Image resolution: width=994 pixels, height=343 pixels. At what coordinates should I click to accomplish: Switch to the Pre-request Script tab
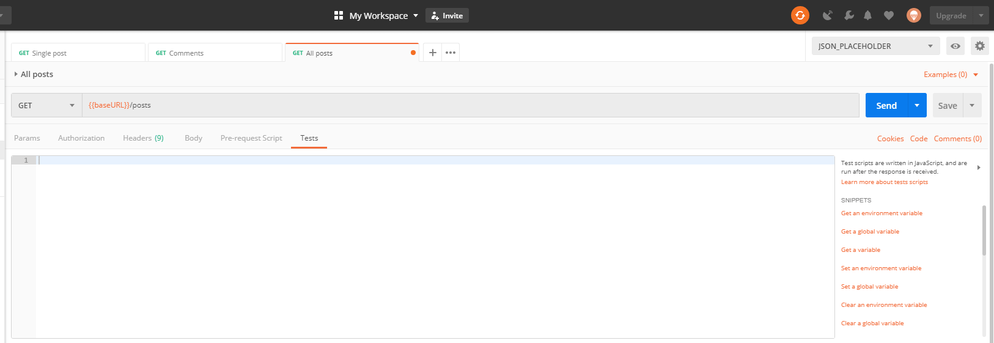[x=251, y=138]
